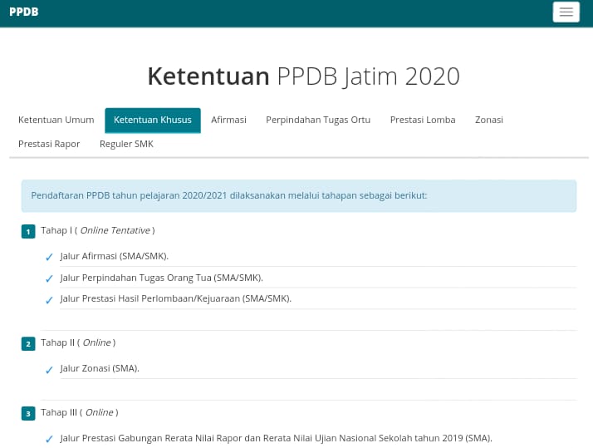This screenshot has height=448, width=593.
Task: Switch to the Zonasi tab
Action: point(489,120)
